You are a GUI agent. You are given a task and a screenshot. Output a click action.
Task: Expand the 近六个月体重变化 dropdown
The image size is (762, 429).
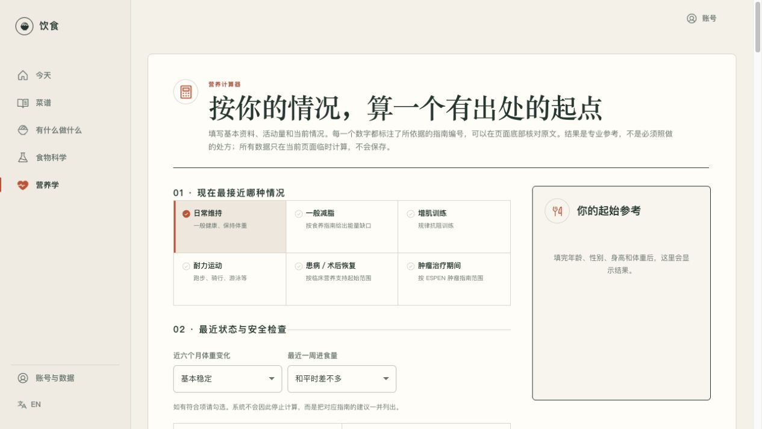[x=228, y=379]
